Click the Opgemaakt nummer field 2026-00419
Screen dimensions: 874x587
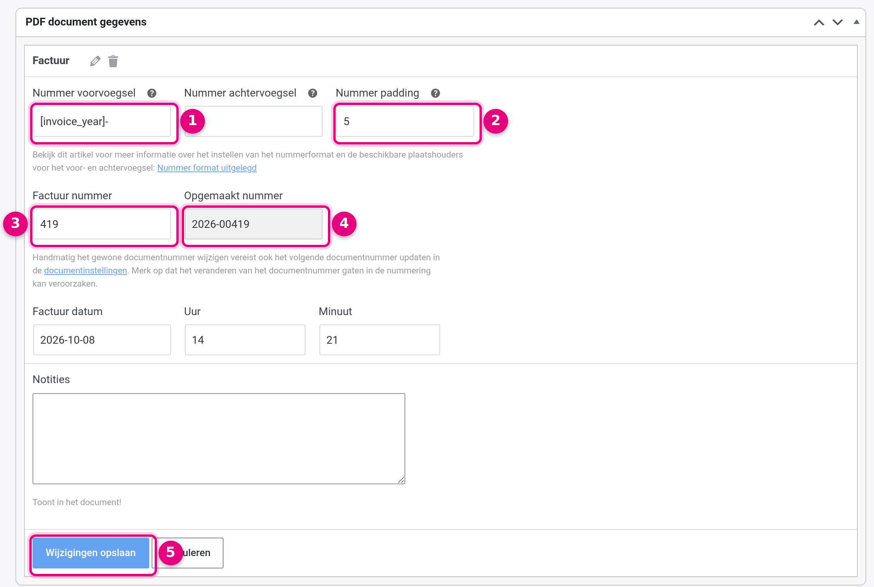[x=254, y=224]
